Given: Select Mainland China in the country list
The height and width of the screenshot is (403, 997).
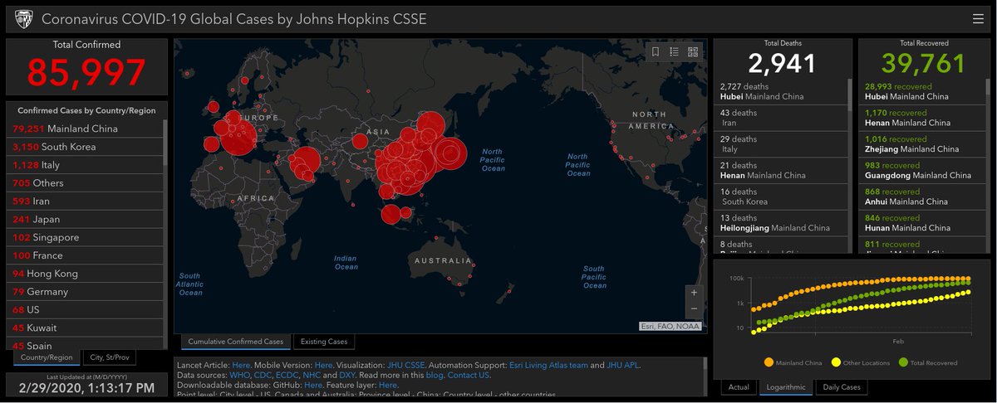Looking at the screenshot, I should point(86,129).
